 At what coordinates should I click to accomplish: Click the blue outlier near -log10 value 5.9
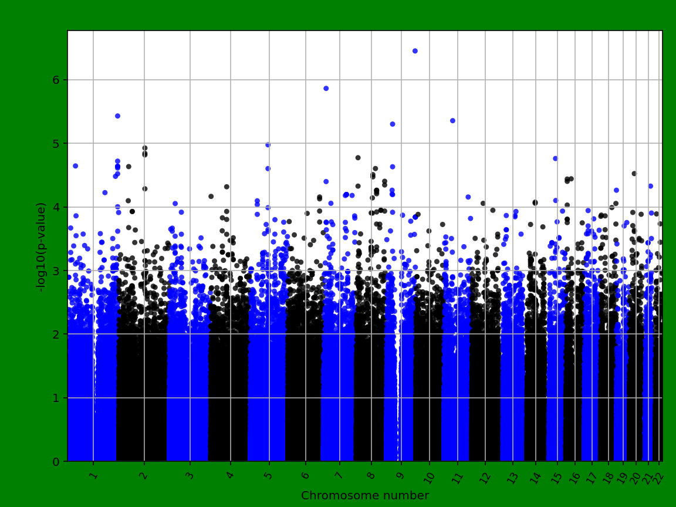coord(327,87)
